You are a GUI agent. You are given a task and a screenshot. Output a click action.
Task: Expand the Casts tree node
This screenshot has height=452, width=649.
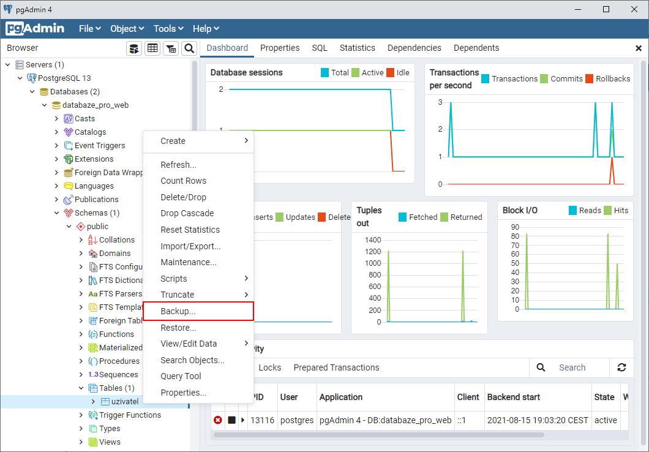56,119
